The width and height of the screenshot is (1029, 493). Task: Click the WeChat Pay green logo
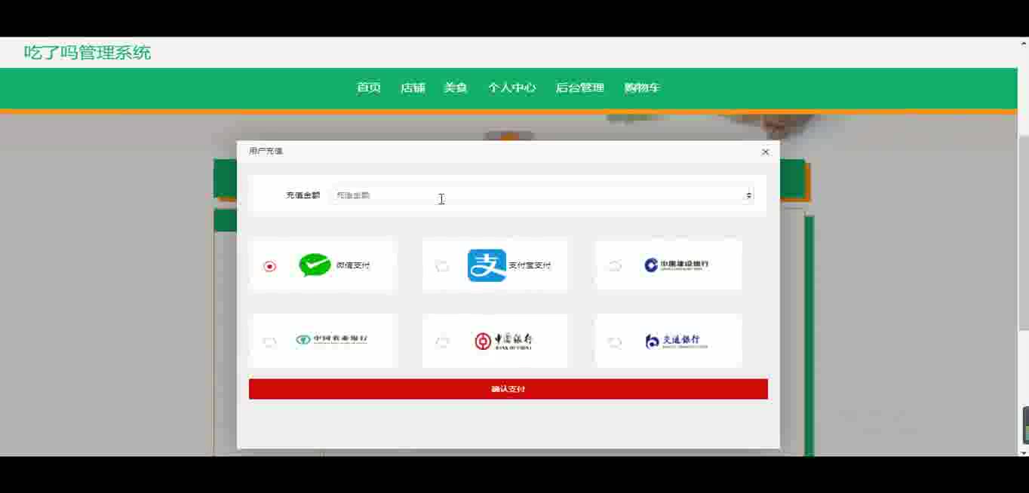[x=315, y=265]
